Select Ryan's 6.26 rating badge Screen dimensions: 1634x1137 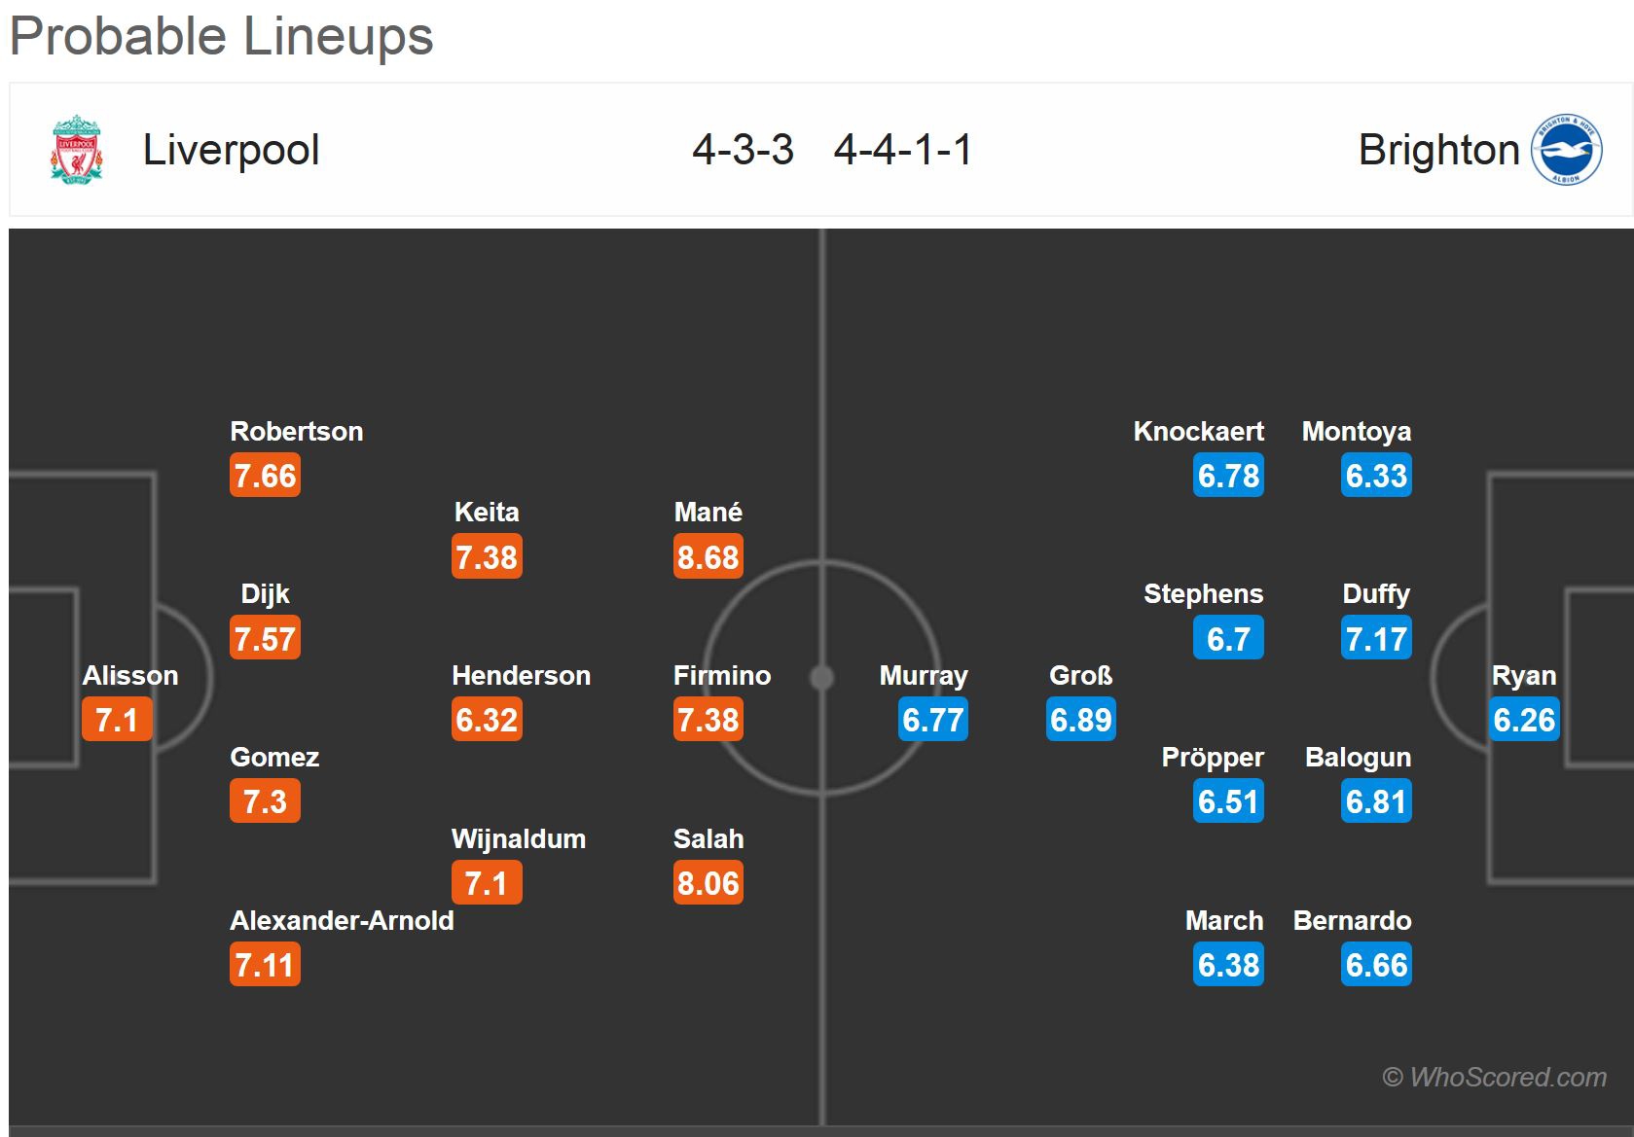[1524, 720]
